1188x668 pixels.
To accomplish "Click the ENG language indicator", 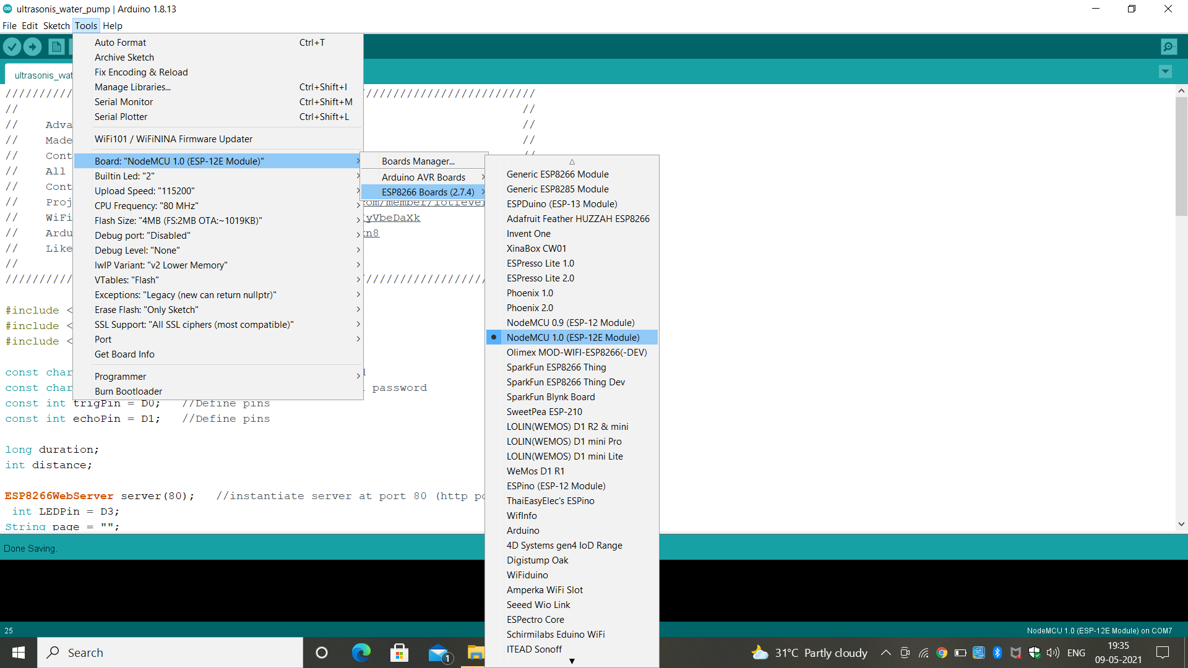I will [1076, 653].
